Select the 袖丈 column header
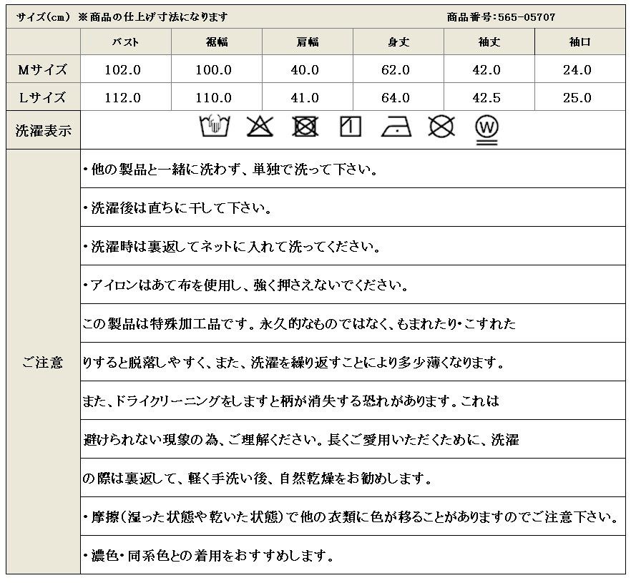Screen dimensions: 631x583 (489, 42)
